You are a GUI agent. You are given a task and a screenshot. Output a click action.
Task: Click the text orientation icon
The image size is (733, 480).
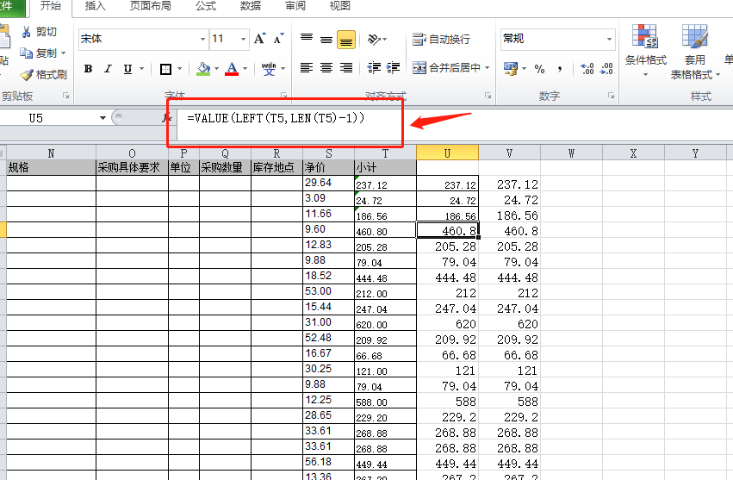374,40
